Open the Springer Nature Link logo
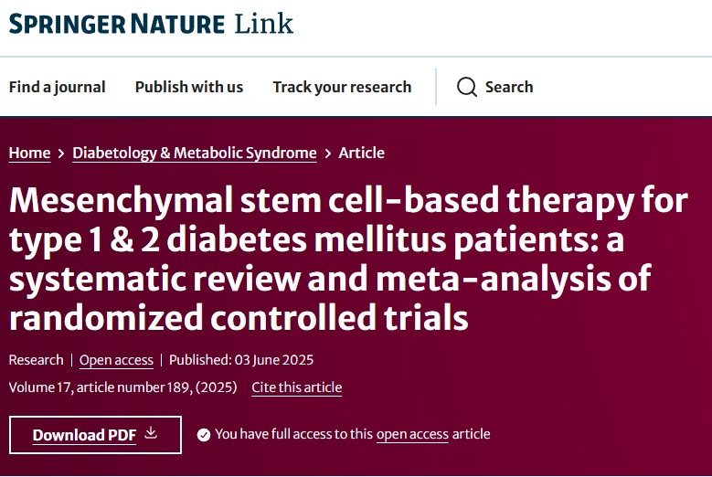Screen dimensions: 712x477 pos(151,24)
